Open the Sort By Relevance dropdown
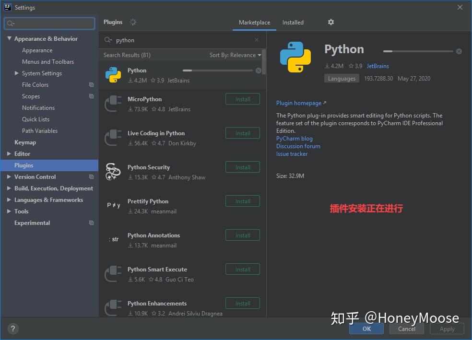 [x=235, y=55]
